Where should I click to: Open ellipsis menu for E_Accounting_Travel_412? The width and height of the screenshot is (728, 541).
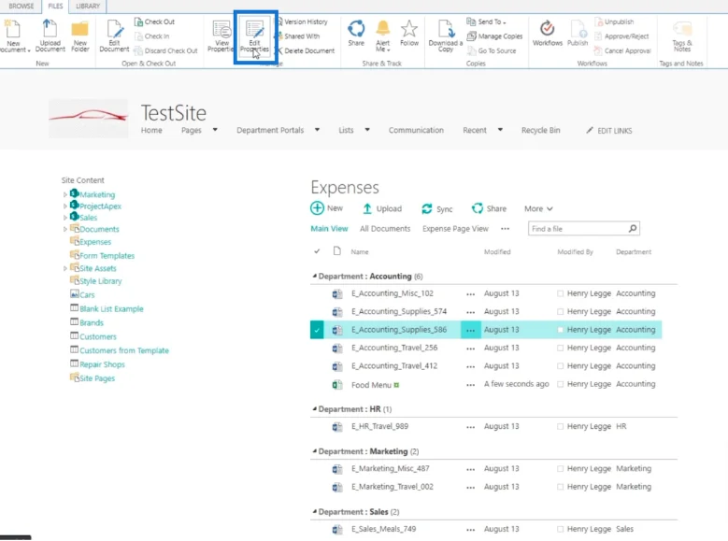pyautogui.click(x=470, y=366)
